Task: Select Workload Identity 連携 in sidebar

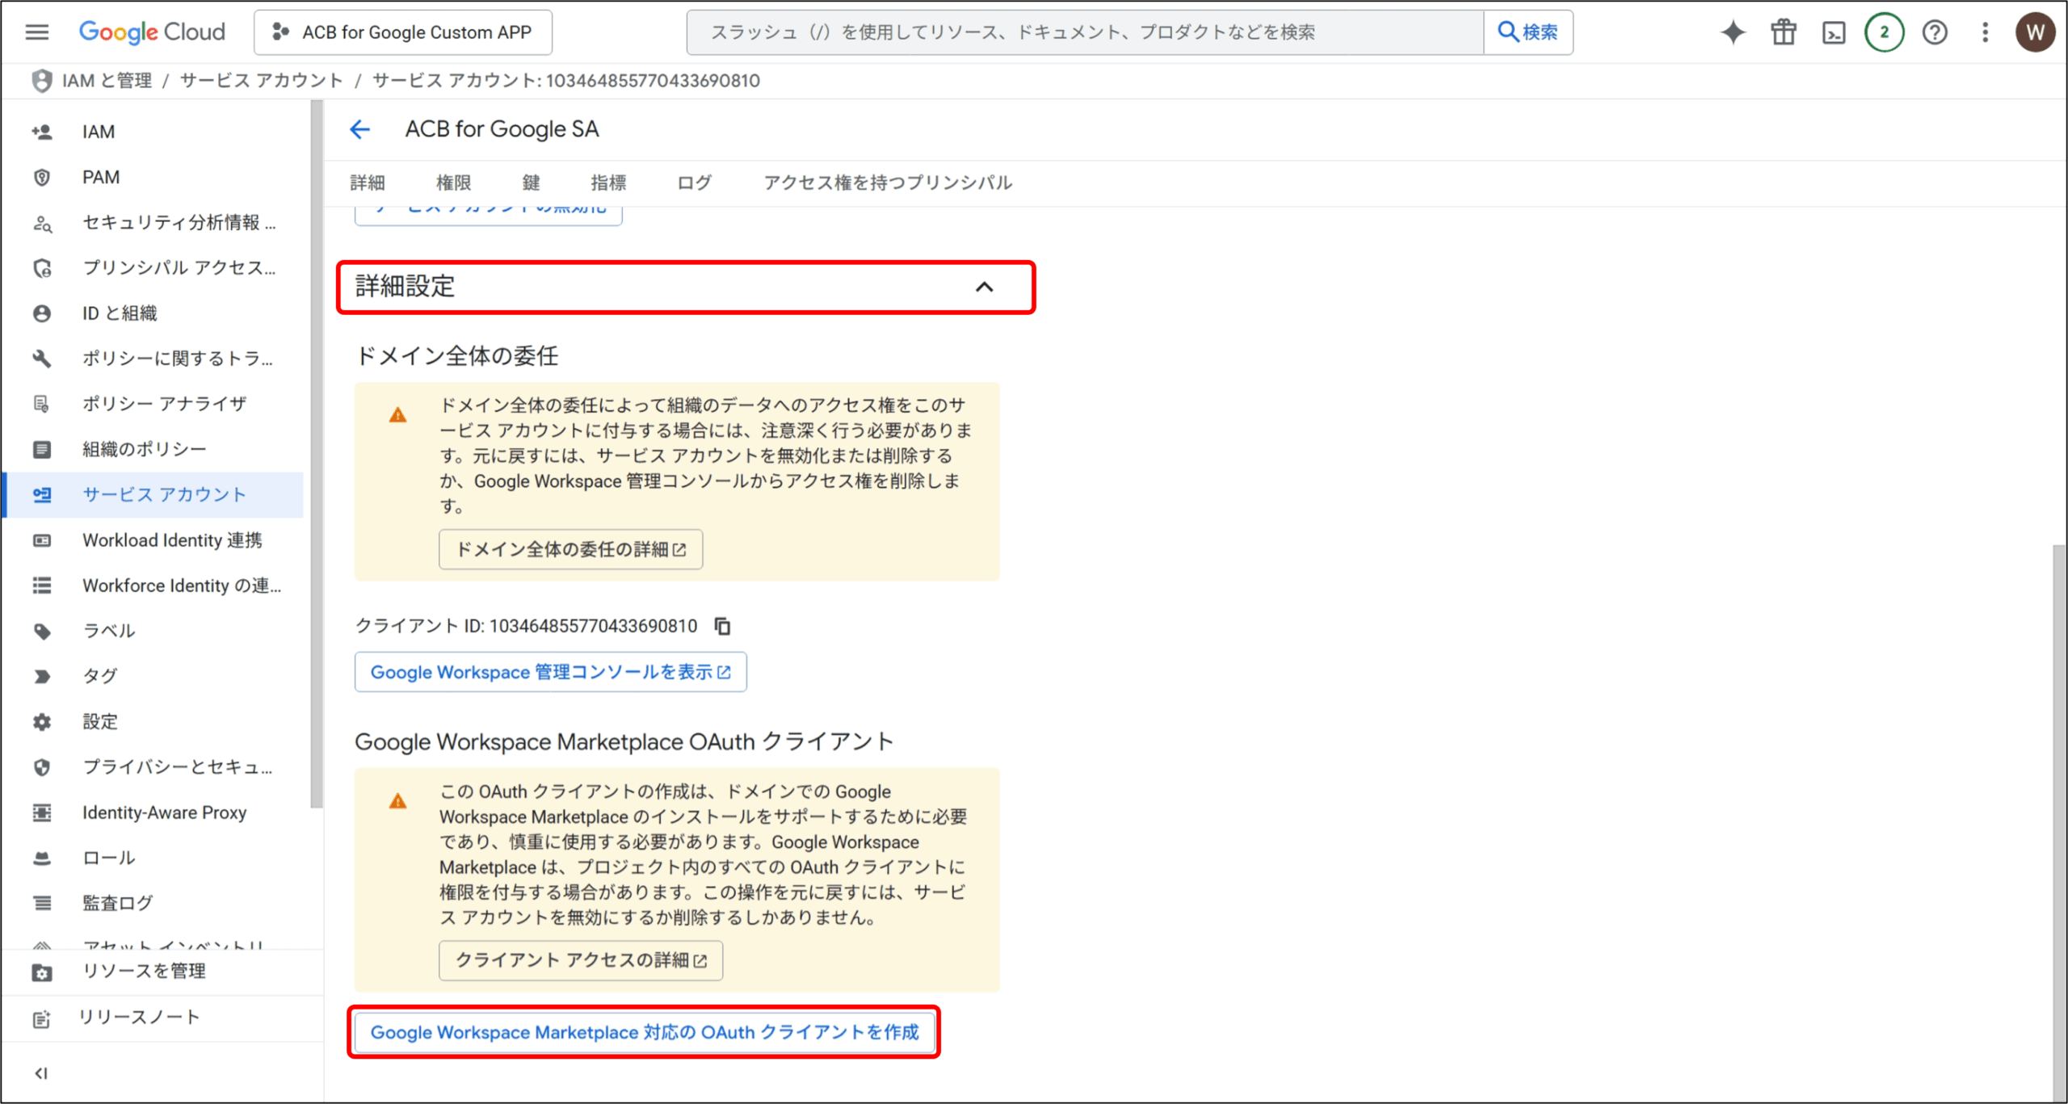Action: tap(172, 540)
